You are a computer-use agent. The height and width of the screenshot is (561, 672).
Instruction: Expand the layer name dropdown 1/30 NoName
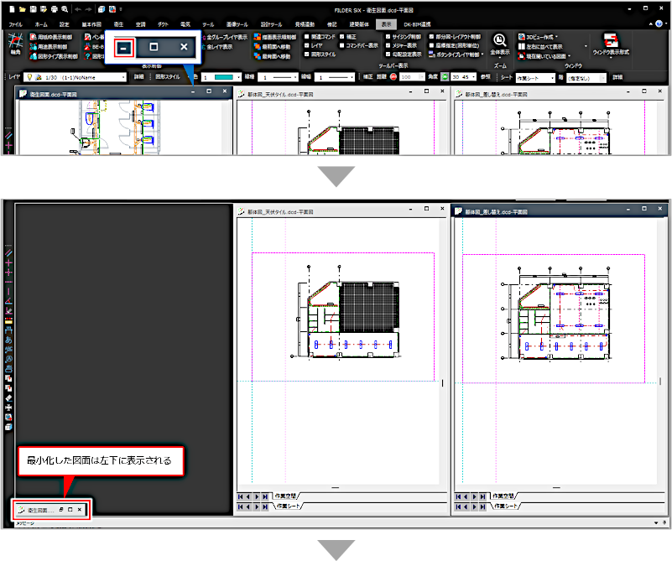123,76
